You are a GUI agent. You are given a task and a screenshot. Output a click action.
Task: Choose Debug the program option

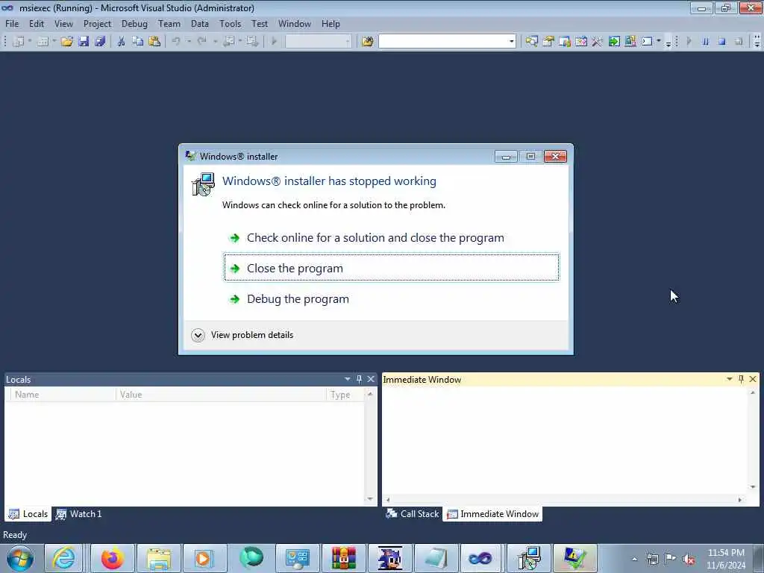point(392,298)
